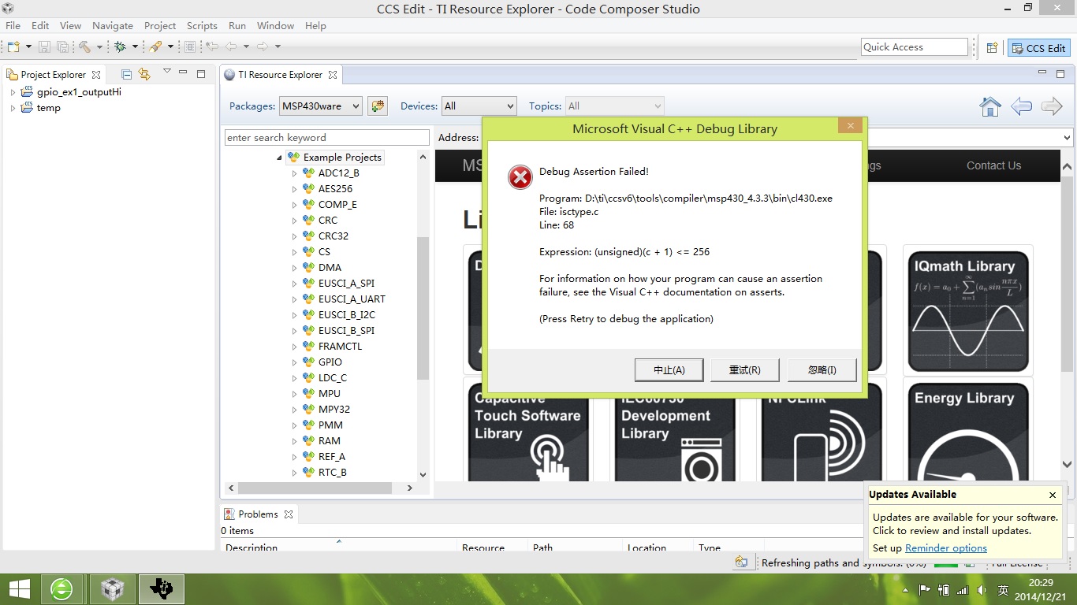Show hidden tray icons arrow
Screen dimensions: 1077x605
[x=904, y=589]
